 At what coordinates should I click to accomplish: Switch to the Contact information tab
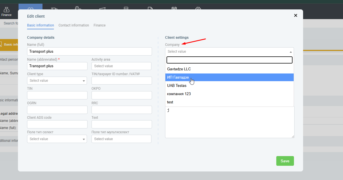pyautogui.click(x=74, y=25)
